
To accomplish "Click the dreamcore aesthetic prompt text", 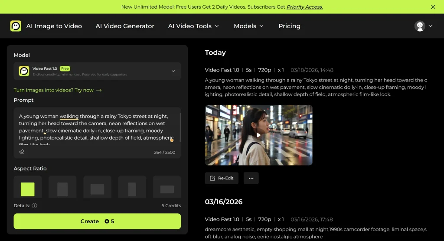I will (x=316, y=233).
